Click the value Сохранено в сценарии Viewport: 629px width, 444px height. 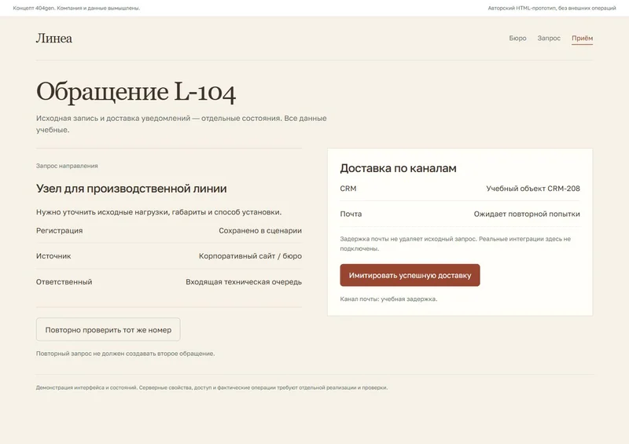pyautogui.click(x=260, y=230)
